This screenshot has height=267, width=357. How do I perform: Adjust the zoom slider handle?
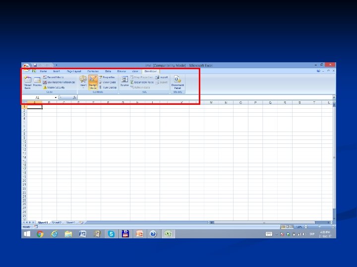pyautogui.click(x=319, y=227)
